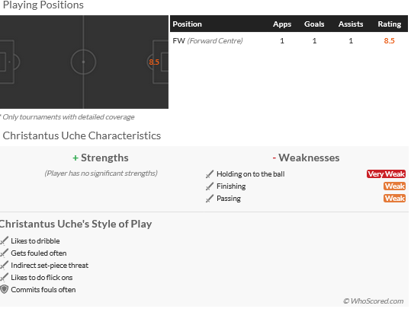Click the Weak badge for Finishing
Screen dimensions: 411x312
click(x=395, y=186)
